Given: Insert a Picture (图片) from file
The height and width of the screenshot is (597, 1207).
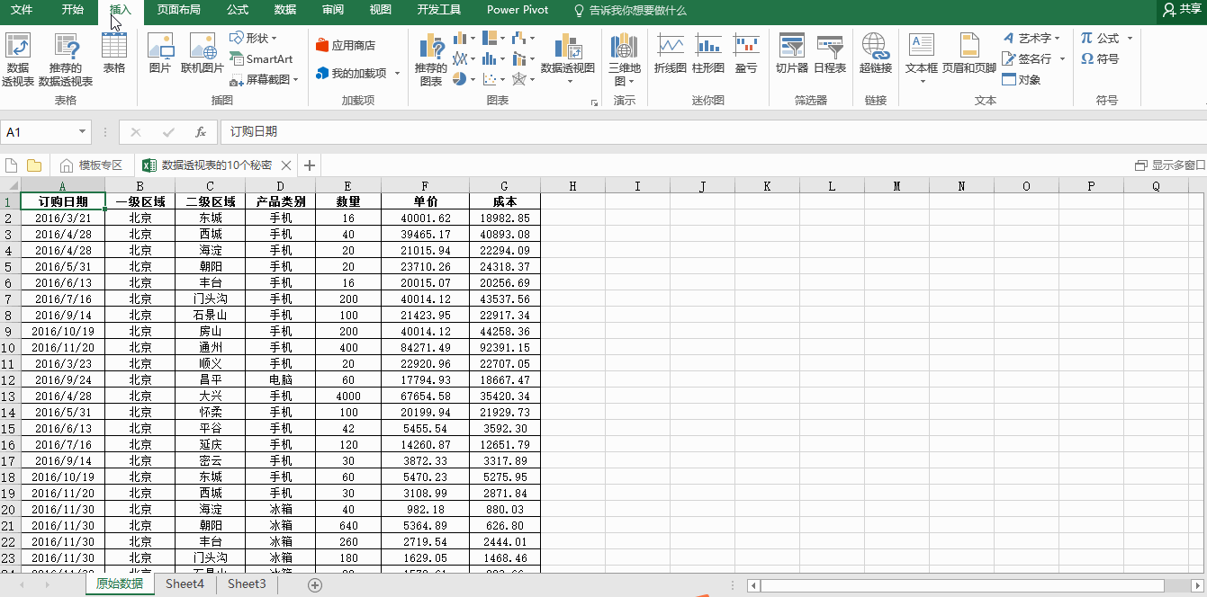Looking at the screenshot, I should 160,54.
